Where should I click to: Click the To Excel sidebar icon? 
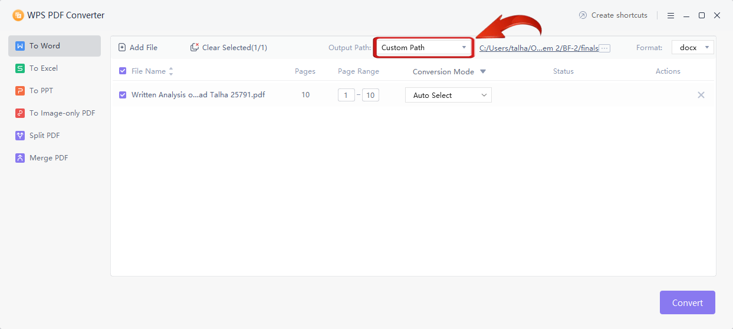20,68
